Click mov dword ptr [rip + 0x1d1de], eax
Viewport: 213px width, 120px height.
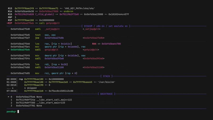tap(60, 56)
